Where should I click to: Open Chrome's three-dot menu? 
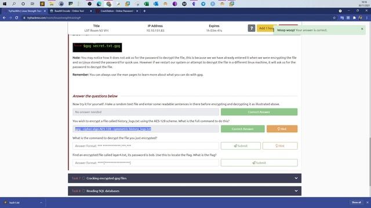click(x=367, y=18)
